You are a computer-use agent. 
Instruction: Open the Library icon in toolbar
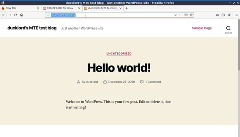(x=217, y=15)
